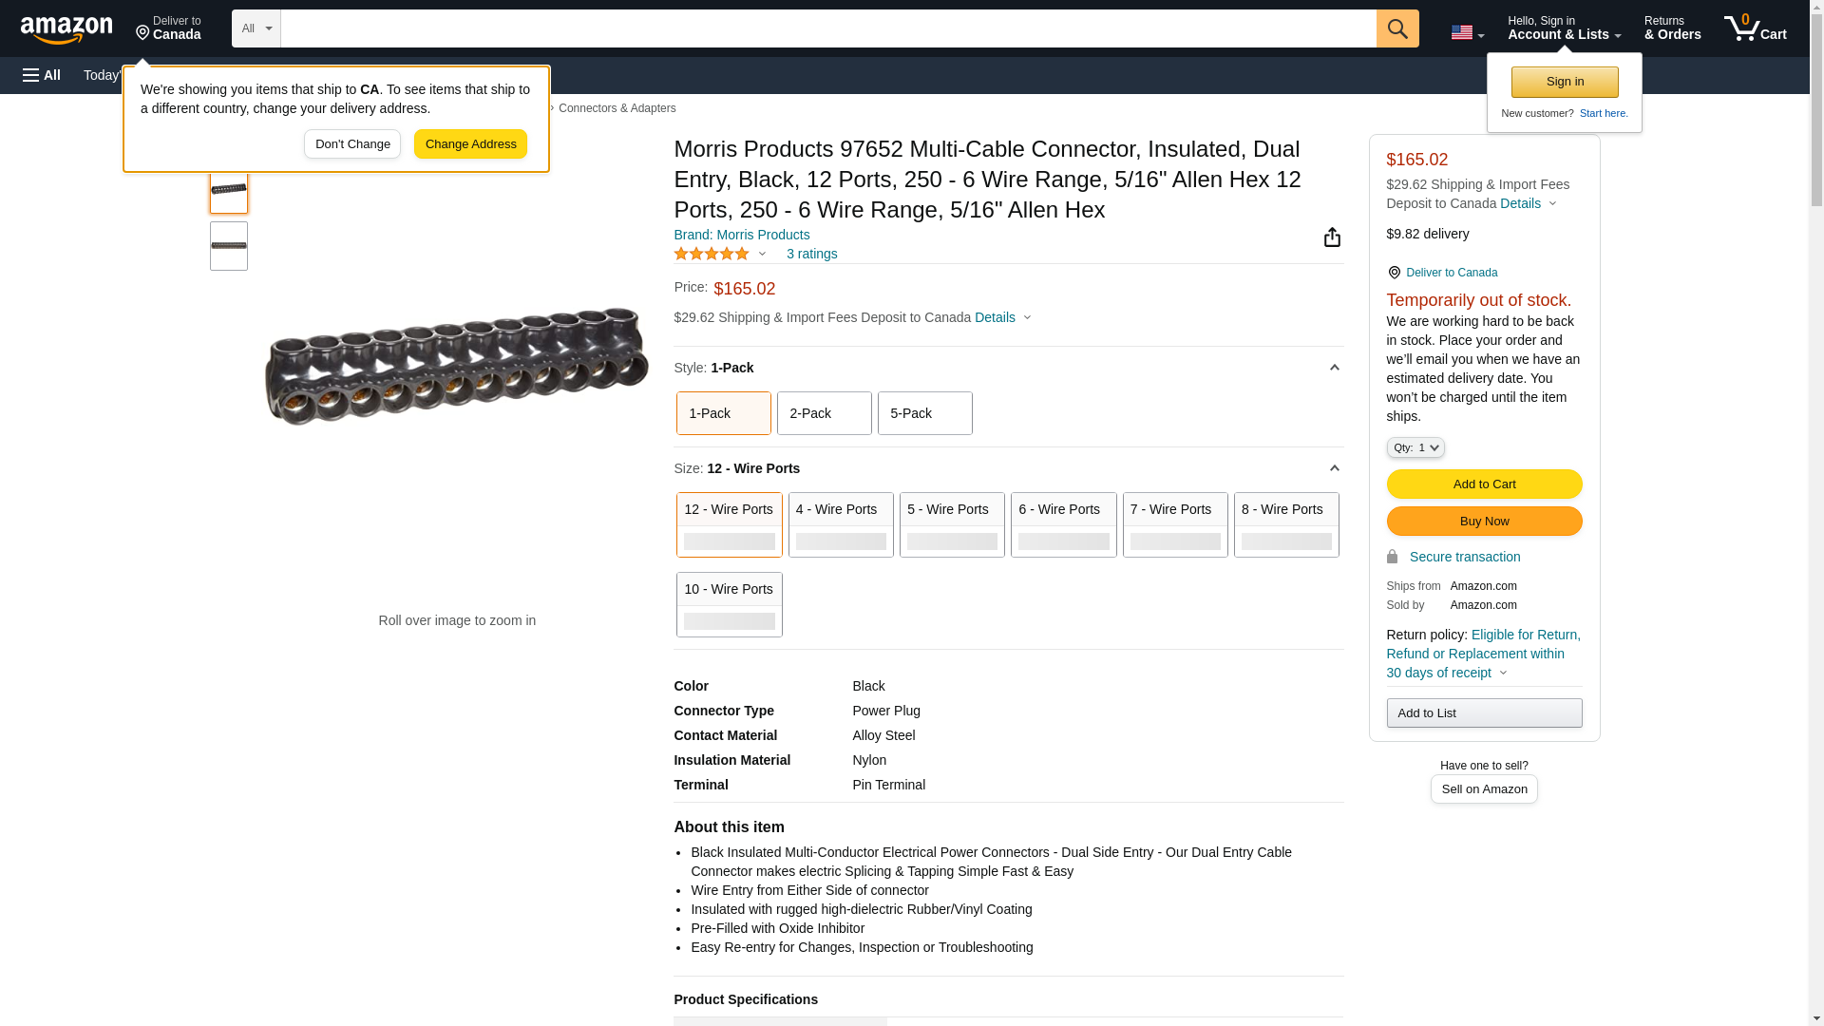Collapse the Style section chevron

pos(1334,368)
